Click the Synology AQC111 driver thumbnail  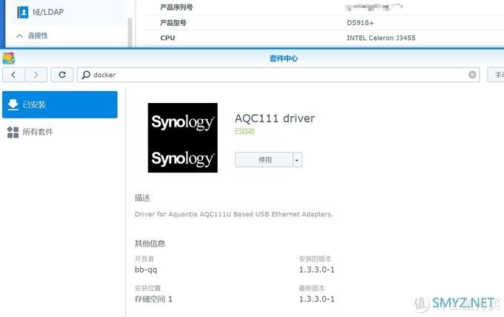(182, 138)
